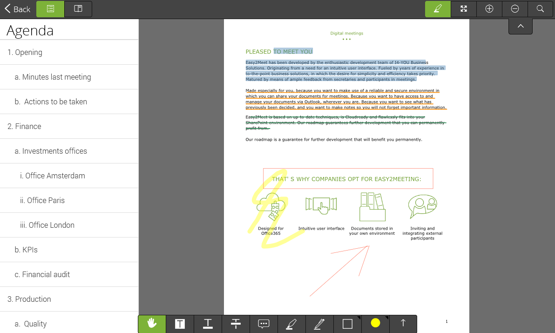The width and height of the screenshot is (555, 333).
Task: Click the Digital meetings page header
Action: 346,33
